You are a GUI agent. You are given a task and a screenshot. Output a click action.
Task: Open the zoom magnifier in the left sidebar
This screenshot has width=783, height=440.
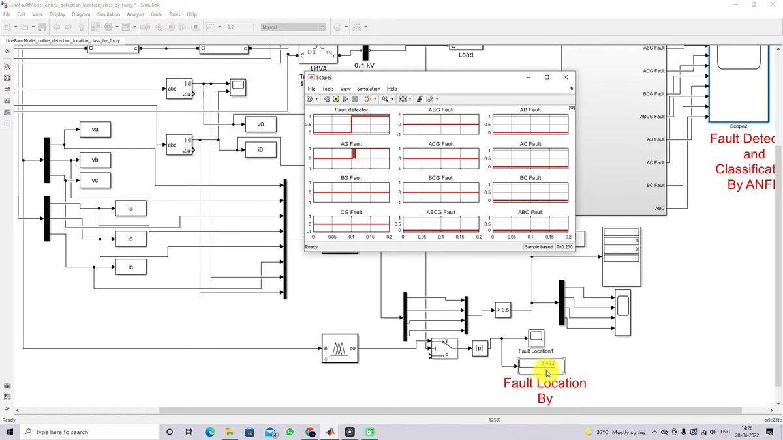click(x=7, y=66)
